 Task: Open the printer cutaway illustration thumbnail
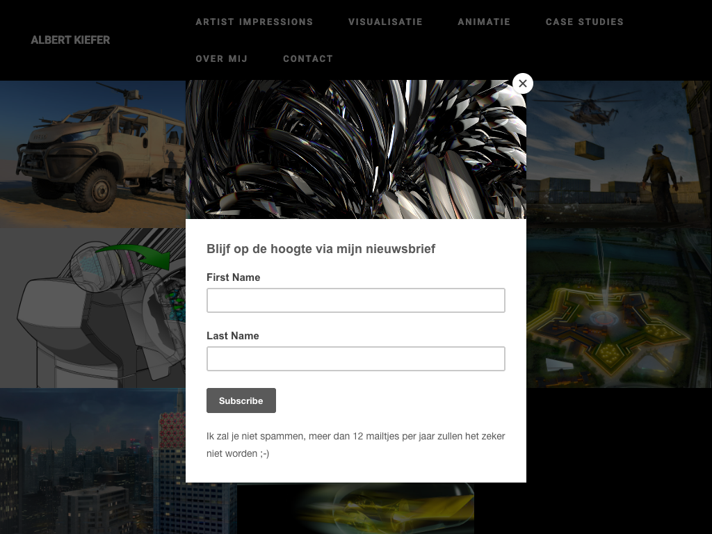(92, 308)
